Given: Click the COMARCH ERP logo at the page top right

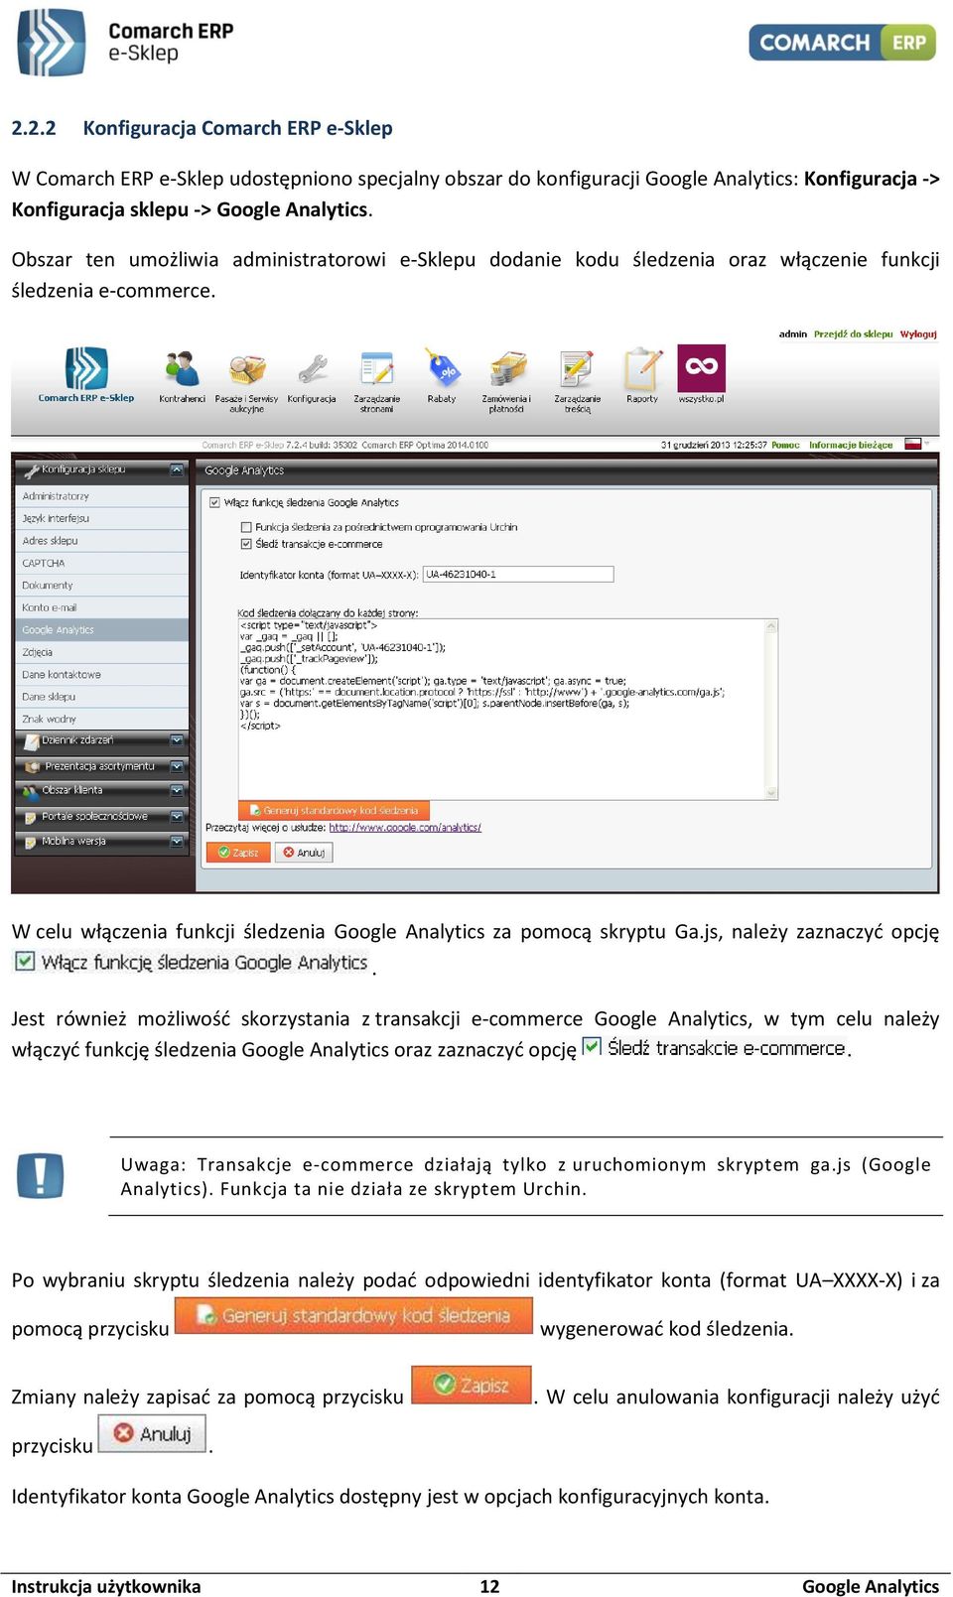Looking at the screenshot, I should 842,43.
